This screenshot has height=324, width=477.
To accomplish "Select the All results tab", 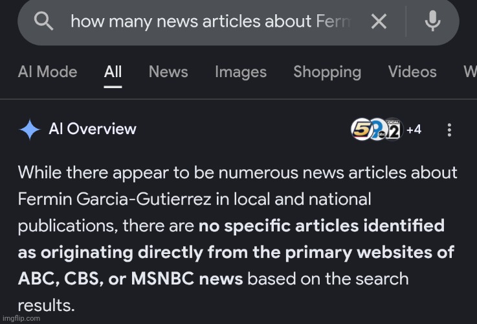I will click(x=113, y=72).
